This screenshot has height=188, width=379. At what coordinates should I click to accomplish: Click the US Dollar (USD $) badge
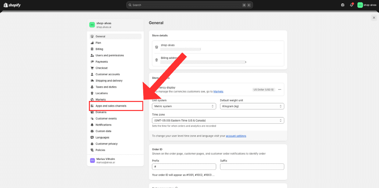pyautogui.click(x=264, y=89)
